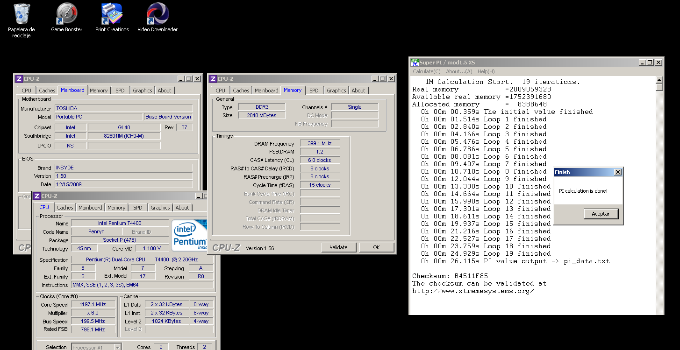
Task: Launch Video Downloader desktop shortcut
Action: point(157,18)
